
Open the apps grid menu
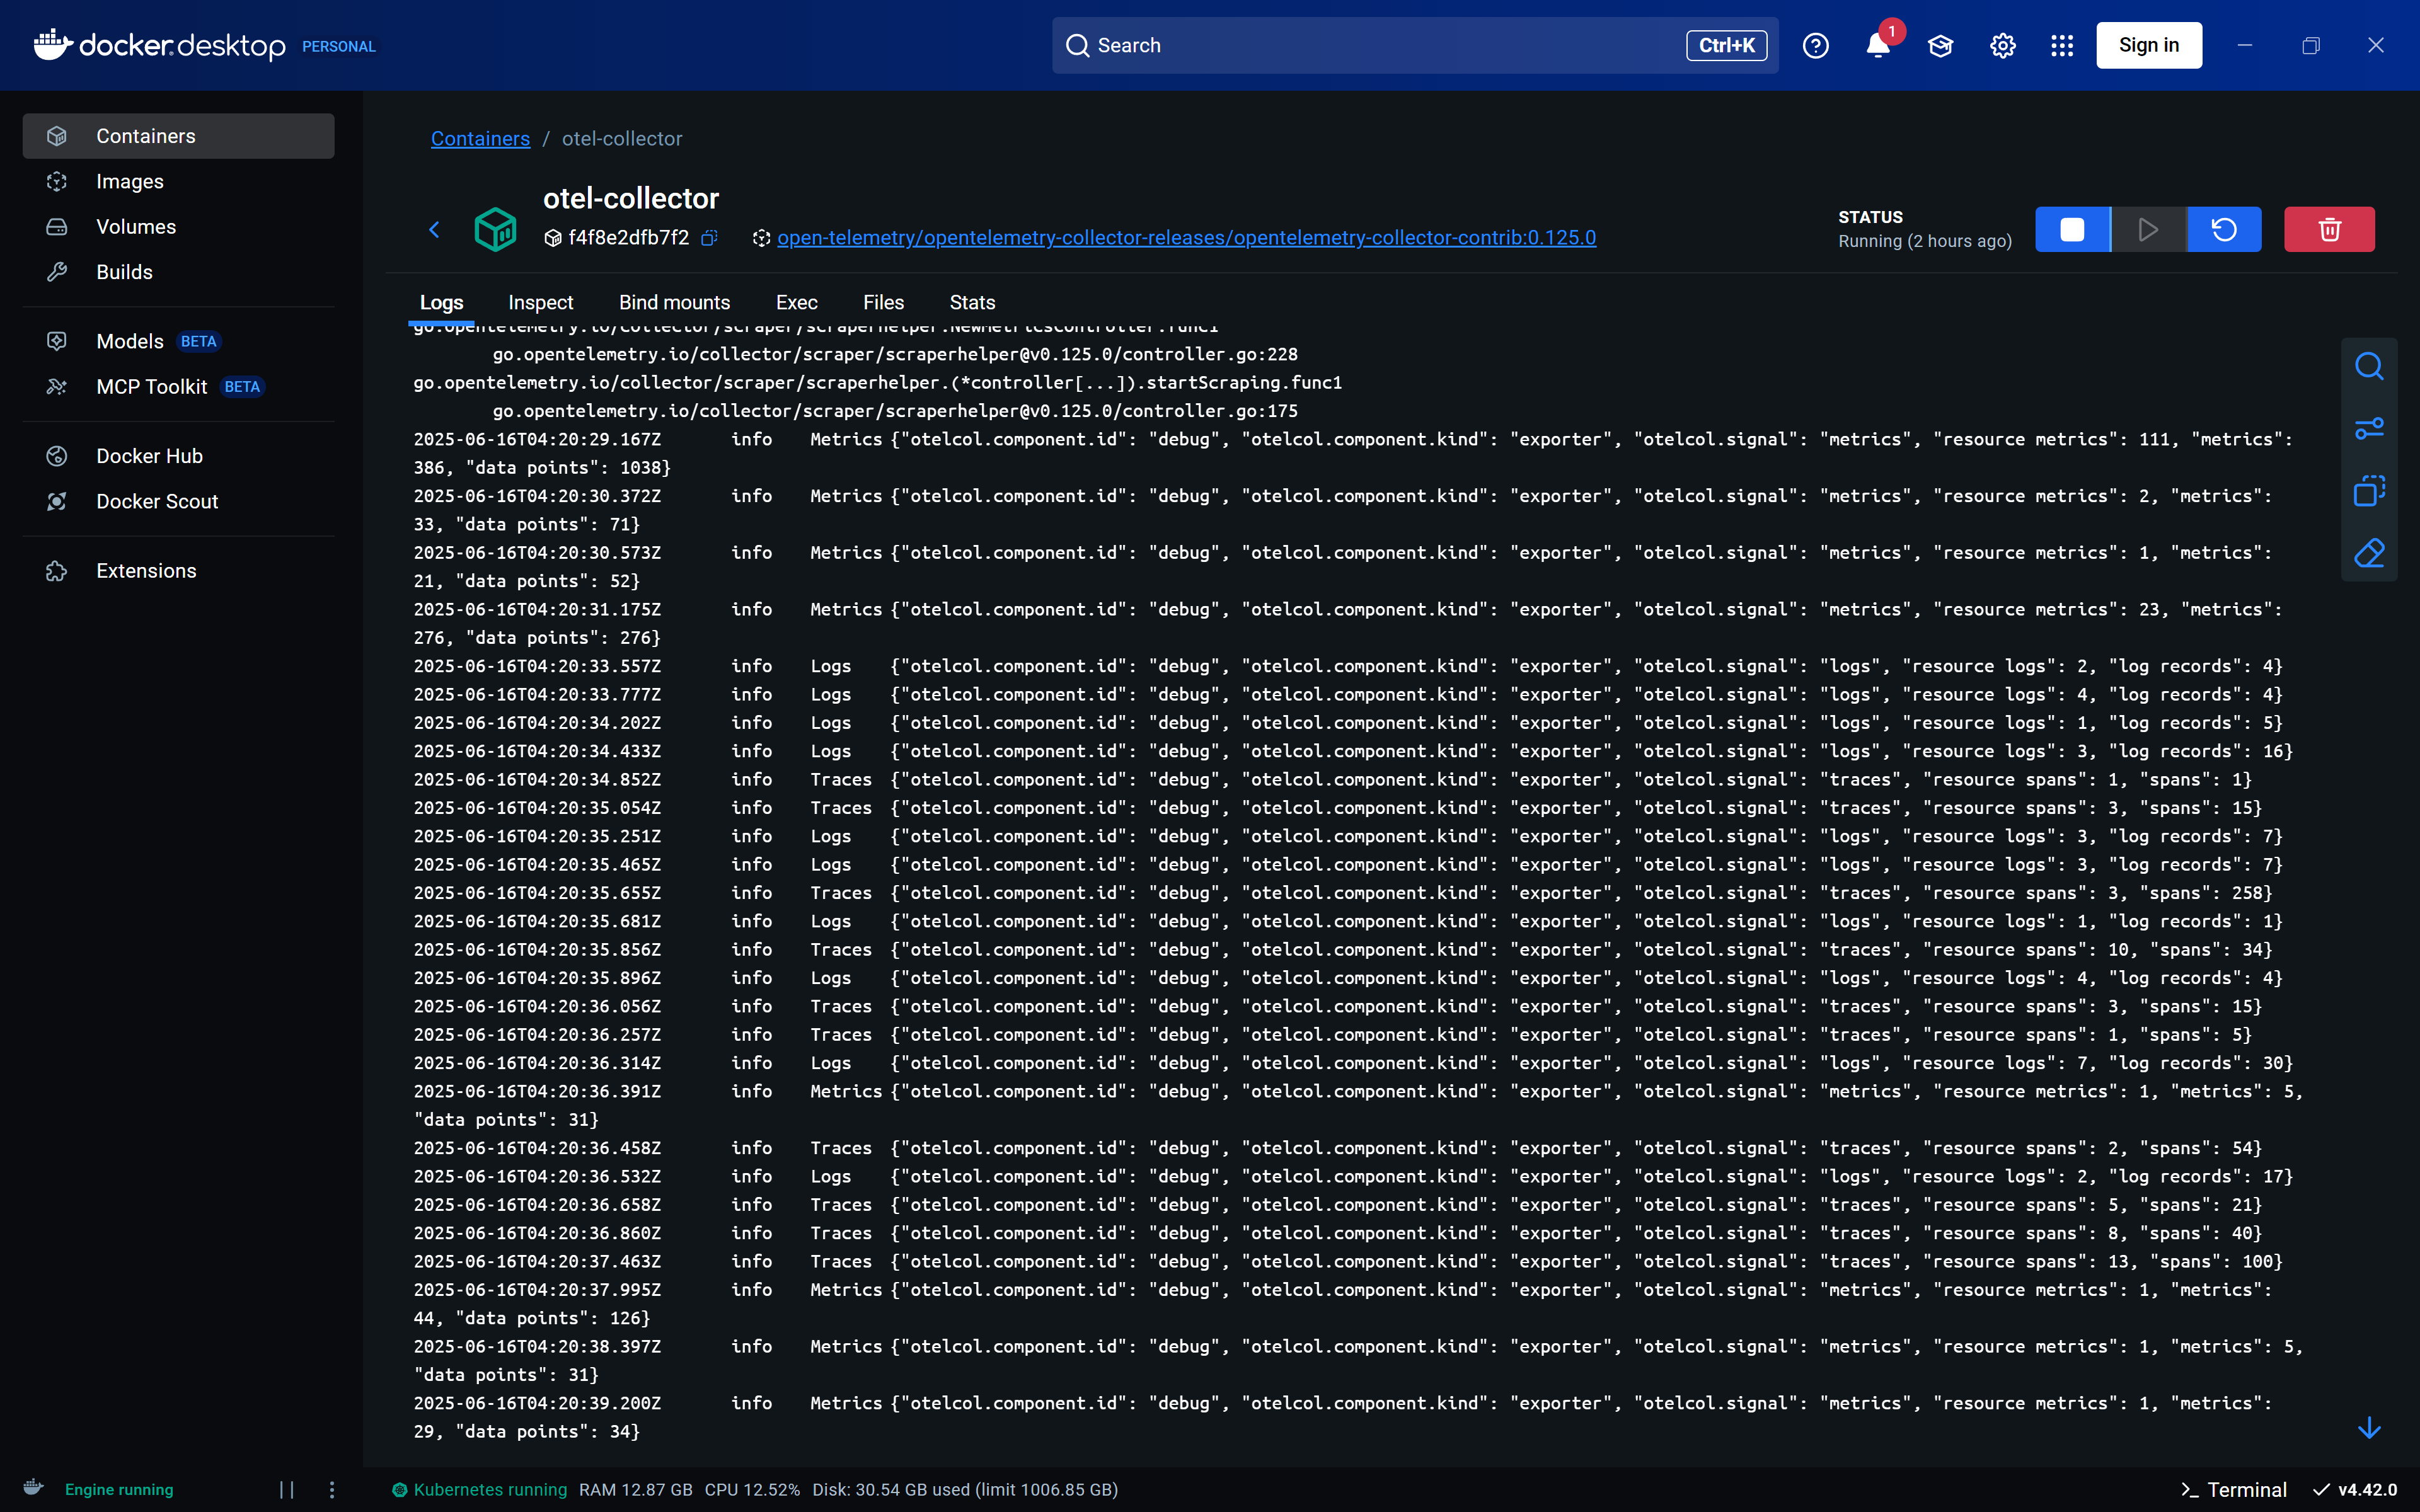2062,46
